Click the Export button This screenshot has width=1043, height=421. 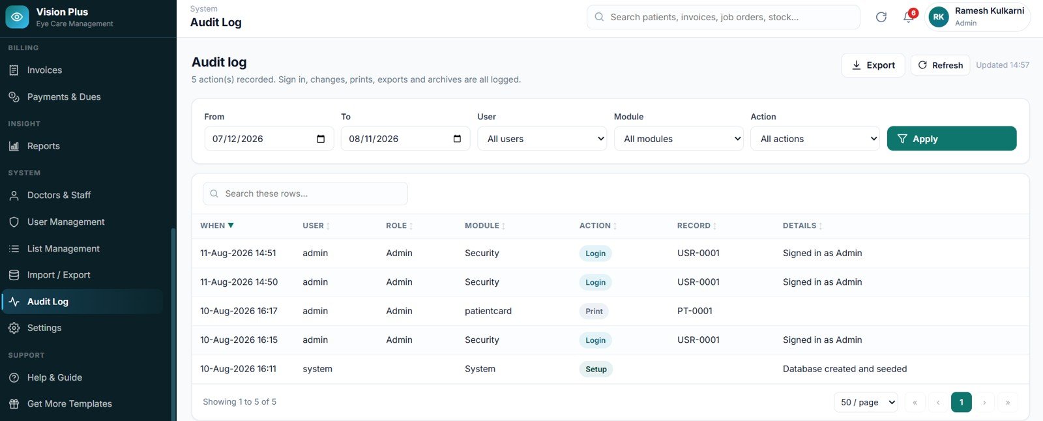873,65
